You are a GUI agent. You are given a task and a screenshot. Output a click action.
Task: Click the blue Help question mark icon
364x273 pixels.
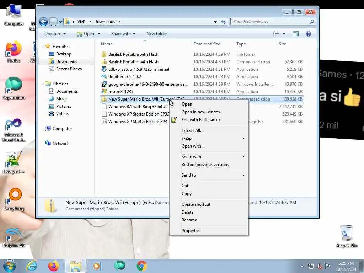point(308,34)
